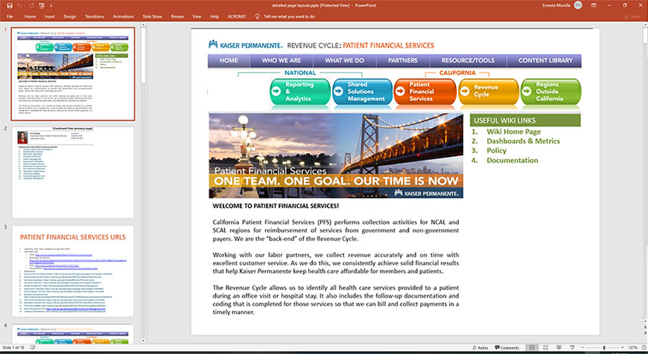Select slide 3 Patient Financial Services URLs thumbnail
This screenshot has height=354, width=648.
[73, 271]
